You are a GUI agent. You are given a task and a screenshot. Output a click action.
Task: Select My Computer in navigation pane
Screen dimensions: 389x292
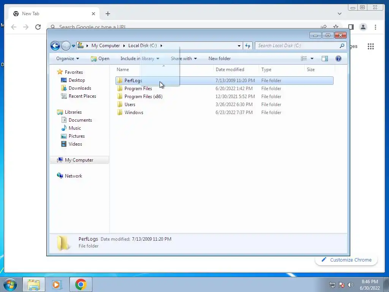(79, 160)
